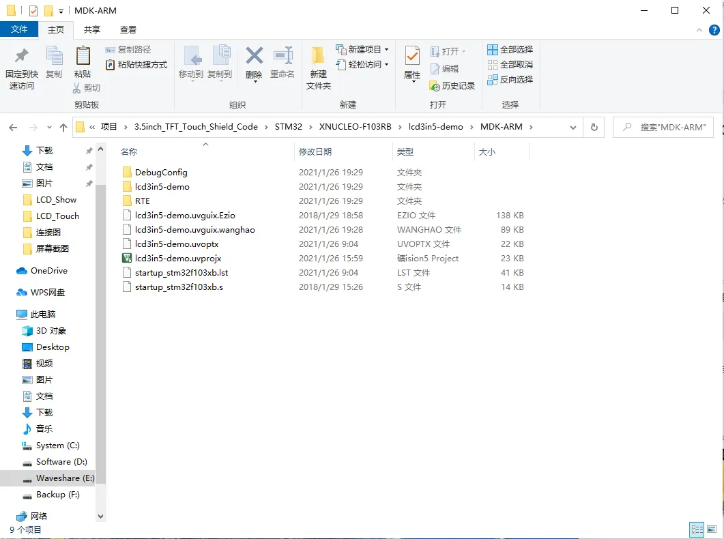Switch to large icons view in status bar

(712, 529)
